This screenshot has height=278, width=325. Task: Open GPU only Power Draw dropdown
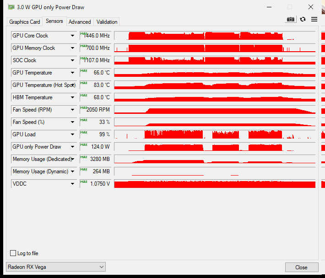[x=72, y=147]
